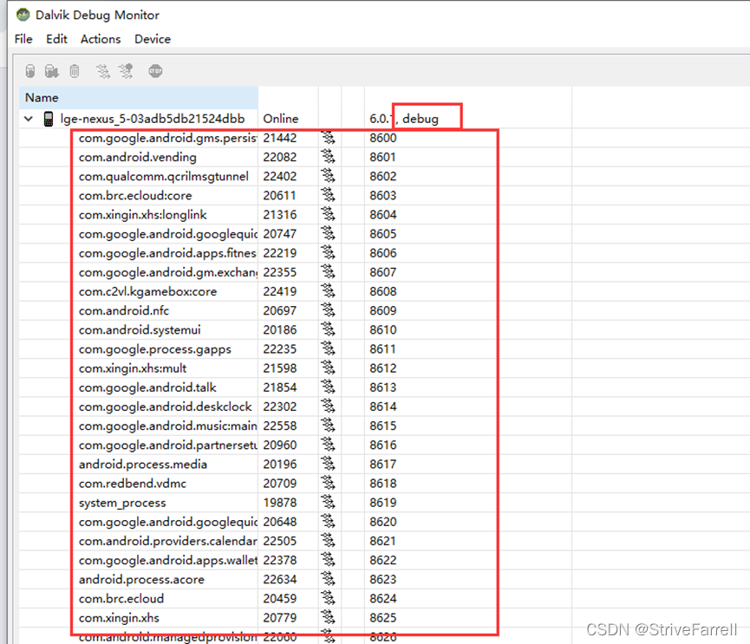The image size is (750, 644).
Task: Click the phone icon next to lge-nexus_5
Action: coord(49,119)
